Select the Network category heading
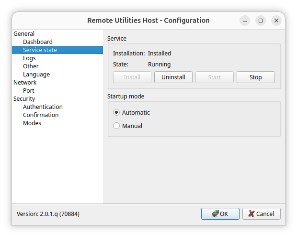Screen dimensions: 297x237 (x=25, y=82)
